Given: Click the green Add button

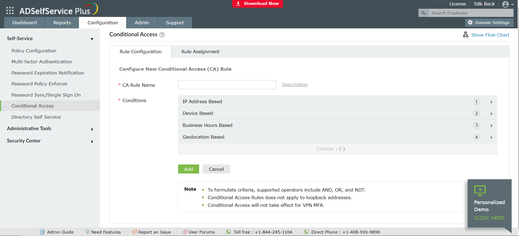Looking at the screenshot, I should click(188, 169).
